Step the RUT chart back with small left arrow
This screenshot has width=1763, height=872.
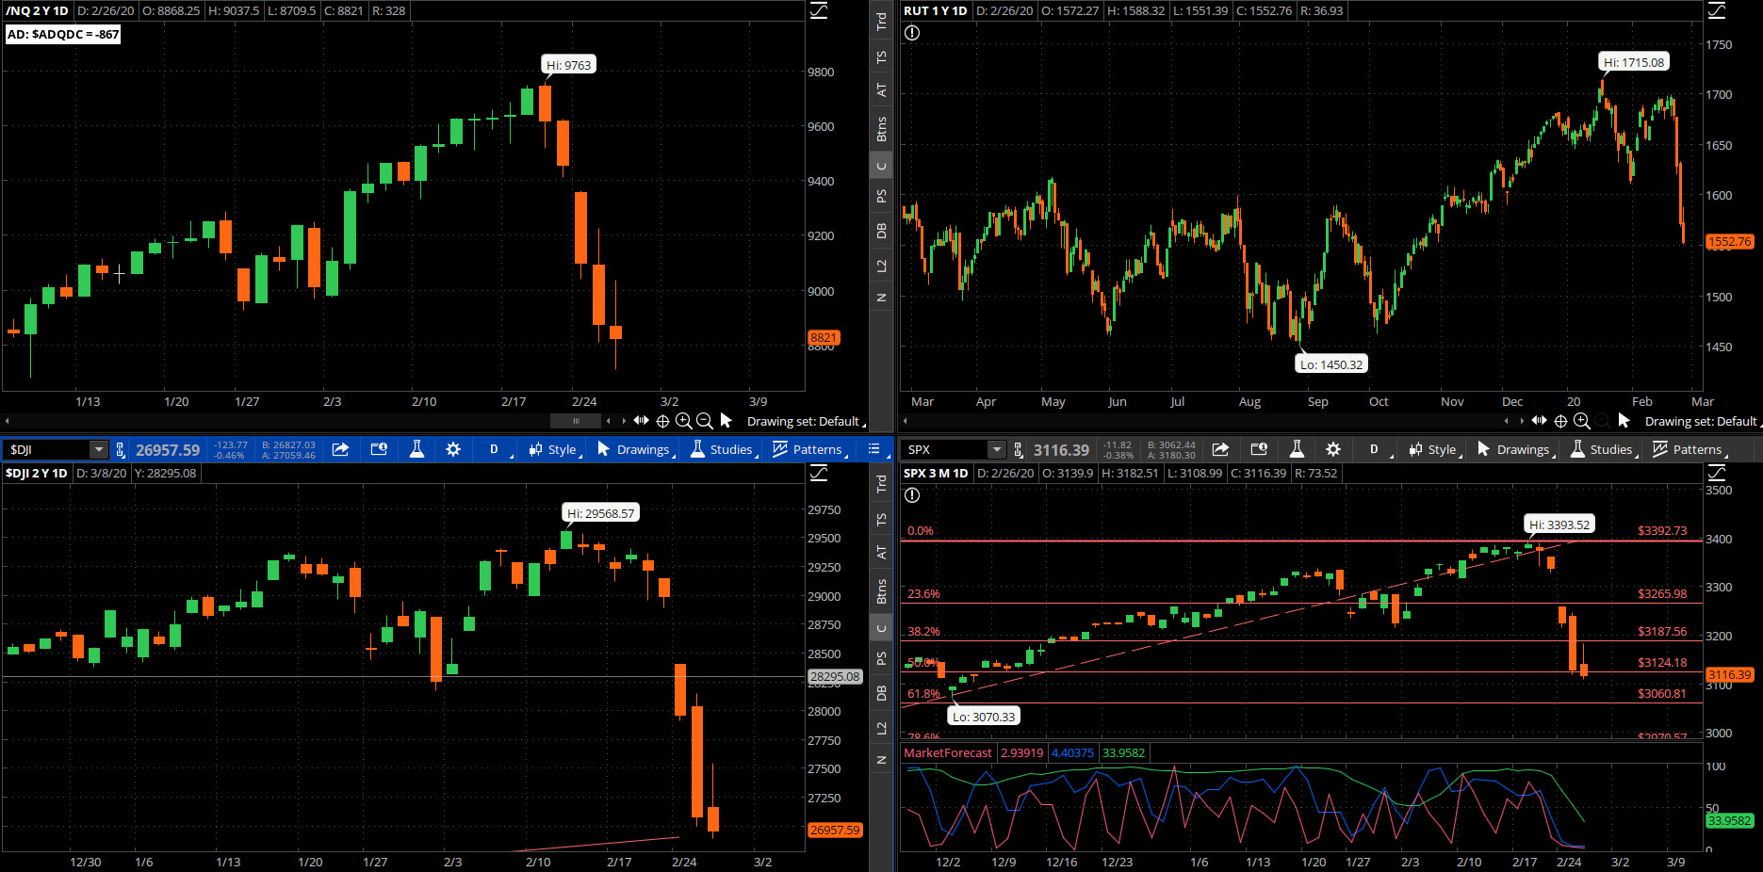point(1507,421)
